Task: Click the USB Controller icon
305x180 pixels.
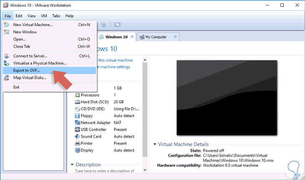Action: coord(77,129)
